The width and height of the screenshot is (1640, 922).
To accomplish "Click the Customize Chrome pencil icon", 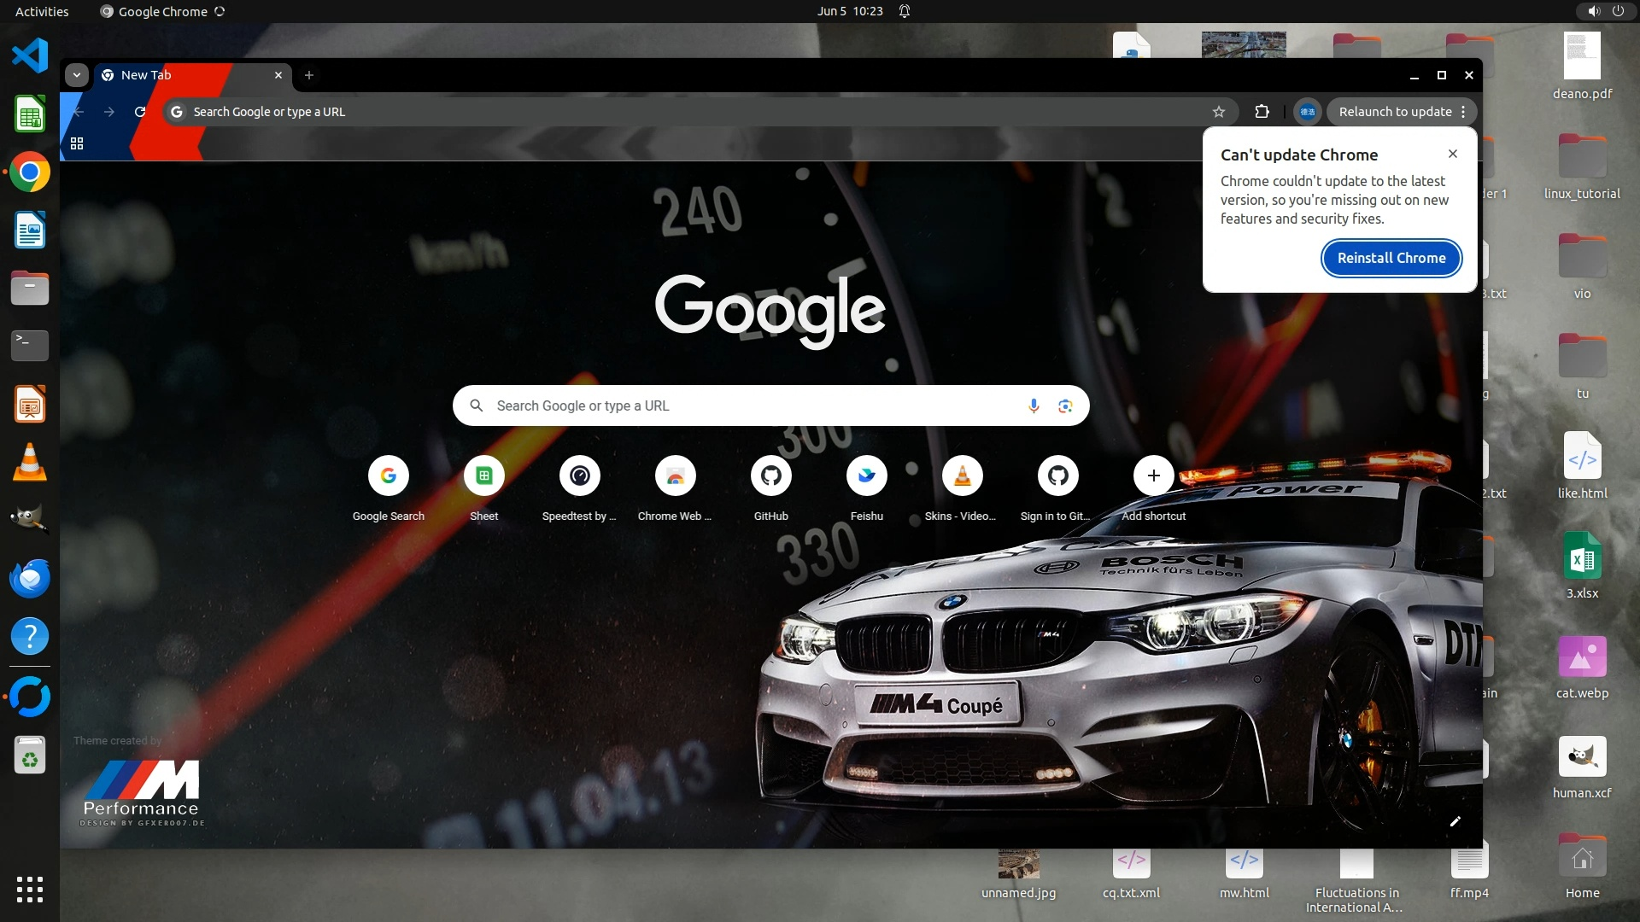I will [x=1455, y=821].
